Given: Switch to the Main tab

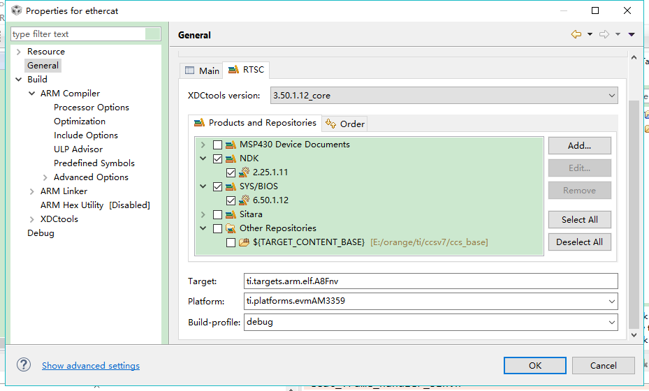Looking at the screenshot, I should [202, 71].
